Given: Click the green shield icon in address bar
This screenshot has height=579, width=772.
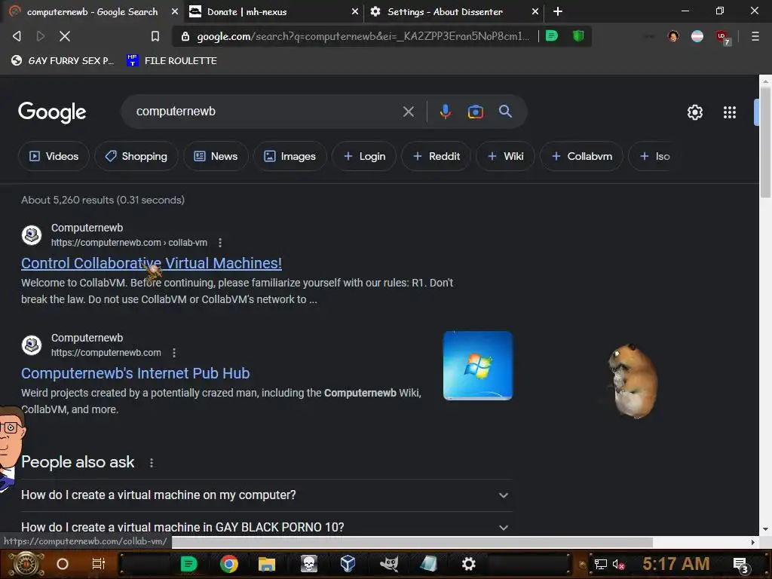Looking at the screenshot, I should (578, 36).
